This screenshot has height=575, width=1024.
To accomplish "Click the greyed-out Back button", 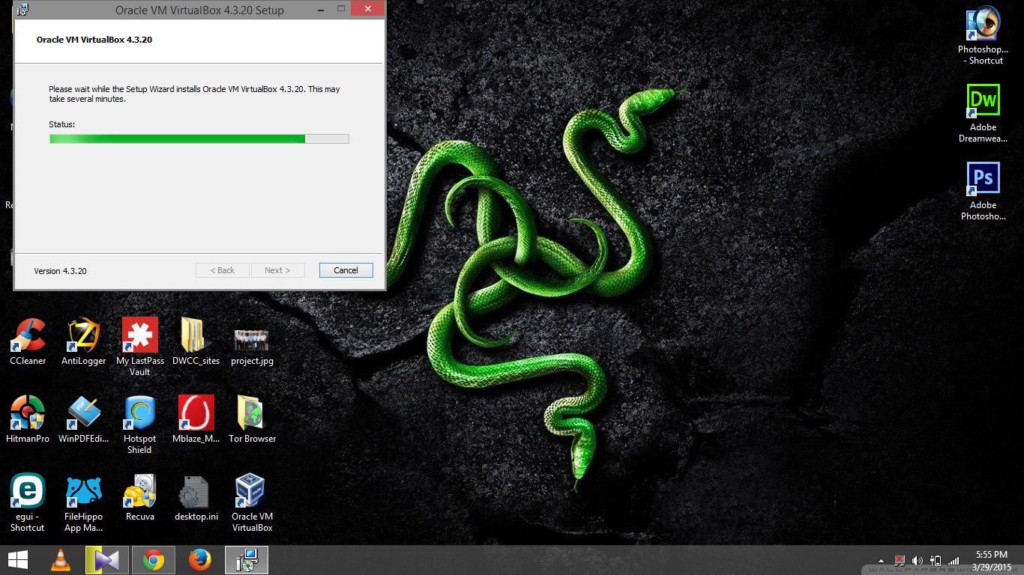I will coord(223,270).
